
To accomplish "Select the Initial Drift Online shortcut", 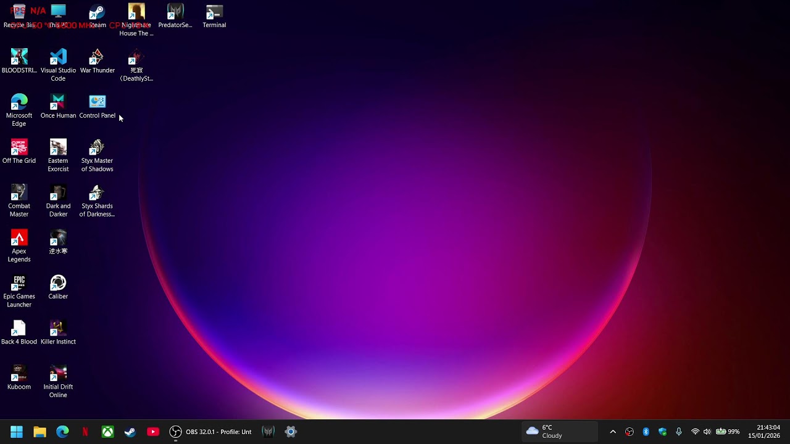I will tap(58, 382).
